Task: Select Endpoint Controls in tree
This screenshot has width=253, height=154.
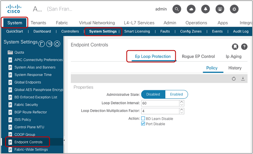Action: click(28, 142)
